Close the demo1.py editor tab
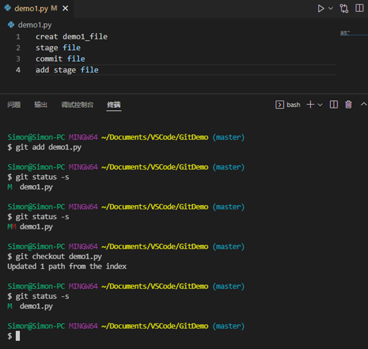The image size is (368, 349). (66, 9)
